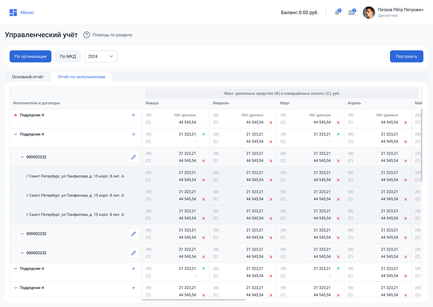The image size is (433, 307).
Task: Click the Menu grid icon
Action: 13,13
